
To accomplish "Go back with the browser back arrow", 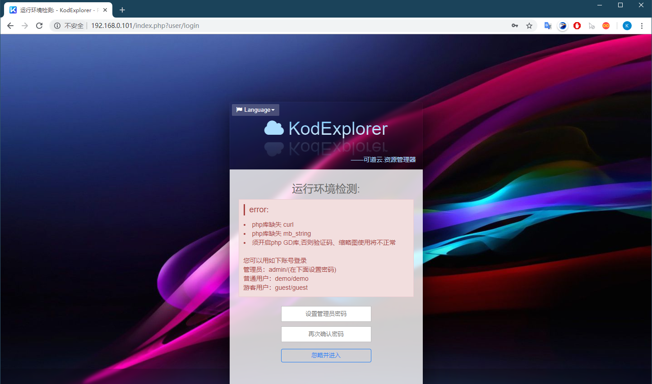I will click(x=10, y=26).
